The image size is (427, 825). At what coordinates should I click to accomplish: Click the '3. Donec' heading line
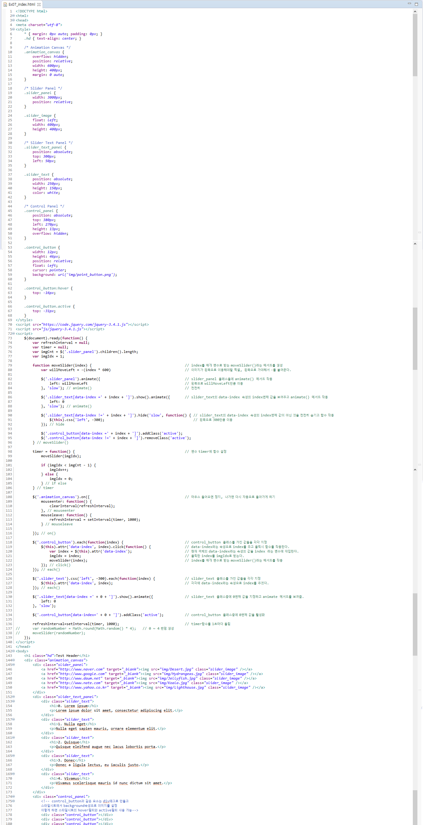[67, 760]
